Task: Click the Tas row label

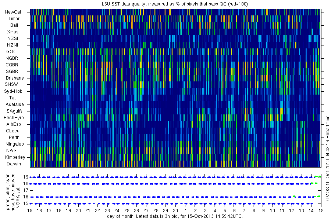Action: (13, 98)
